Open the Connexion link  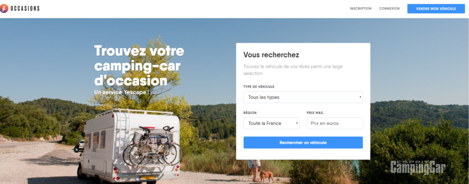coord(389,9)
